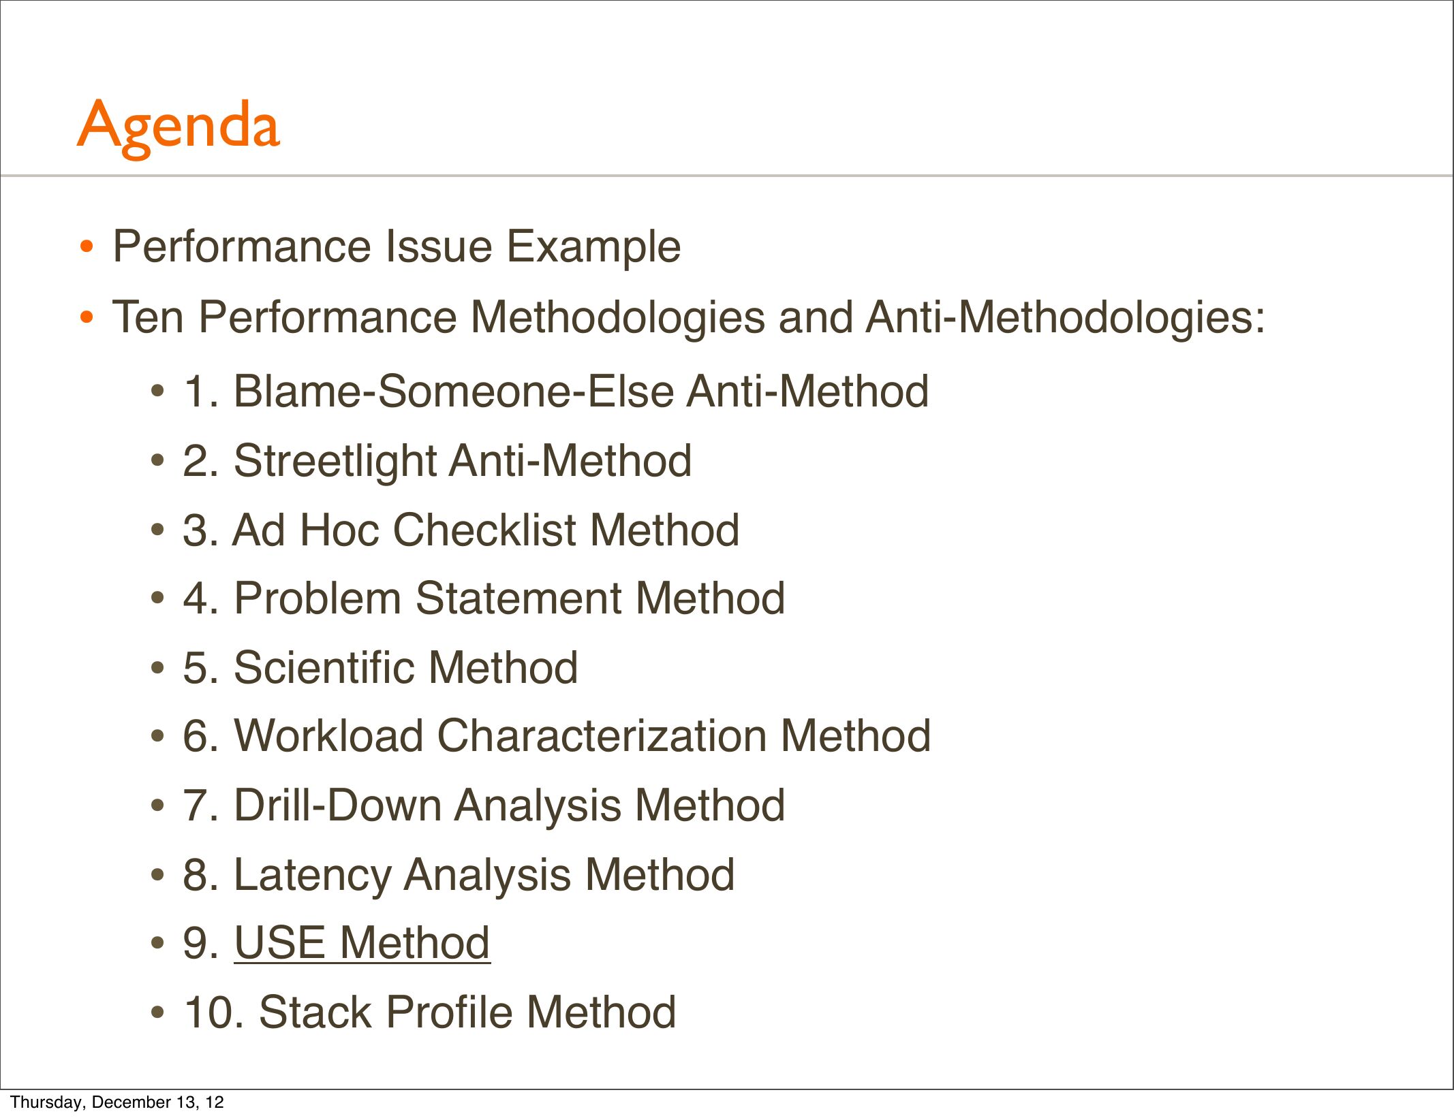Click the Agenda slide title
This screenshot has height=1118, width=1454.
[179, 125]
